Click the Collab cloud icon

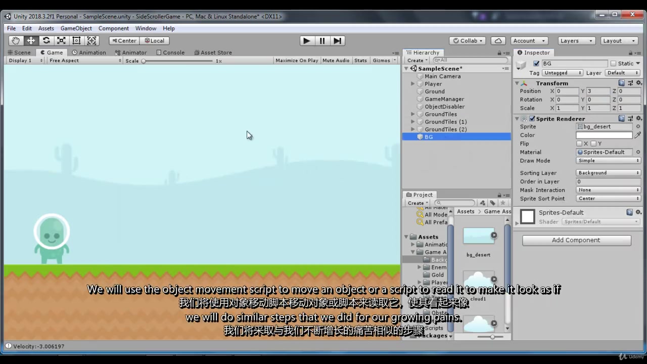pyautogui.click(x=498, y=40)
